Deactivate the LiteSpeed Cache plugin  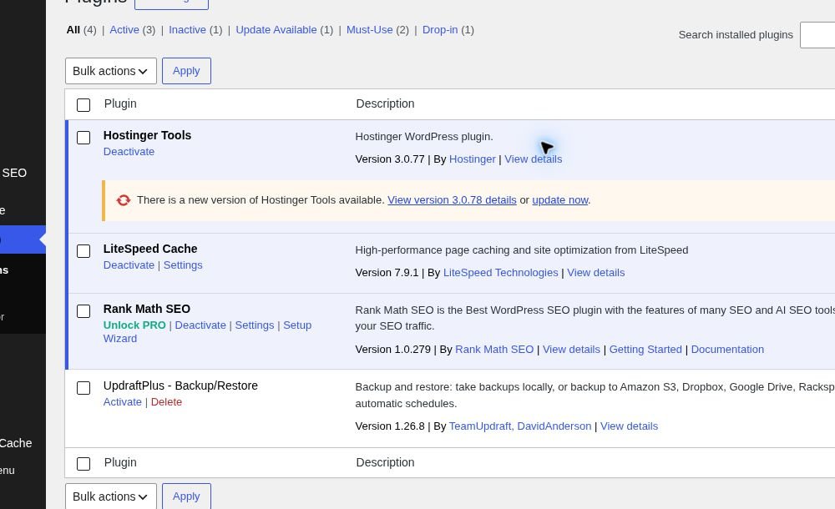(x=129, y=265)
